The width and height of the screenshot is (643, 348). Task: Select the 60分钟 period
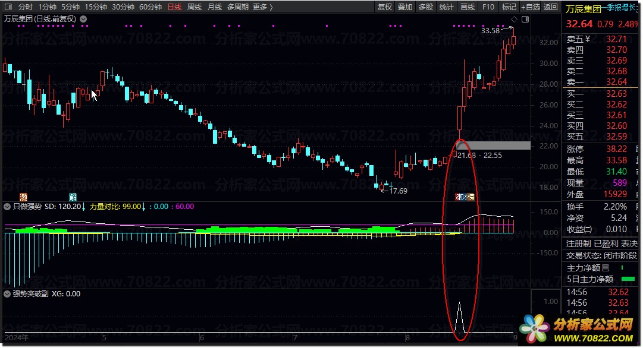click(150, 7)
